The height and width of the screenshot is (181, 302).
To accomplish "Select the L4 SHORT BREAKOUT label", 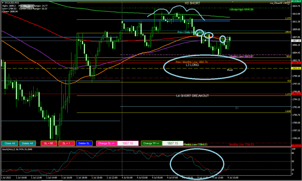I will tap(192, 96).
